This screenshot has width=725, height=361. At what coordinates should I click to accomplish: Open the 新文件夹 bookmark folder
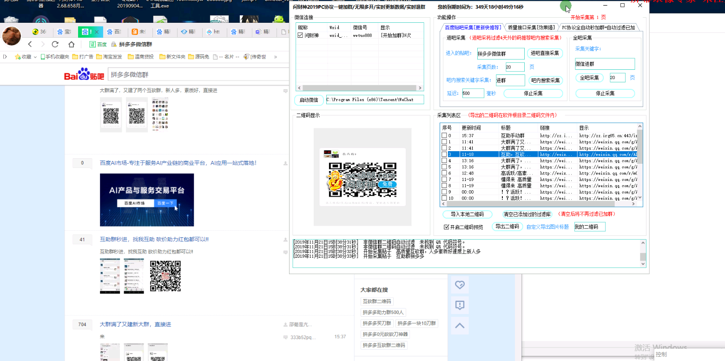[172, 57]
